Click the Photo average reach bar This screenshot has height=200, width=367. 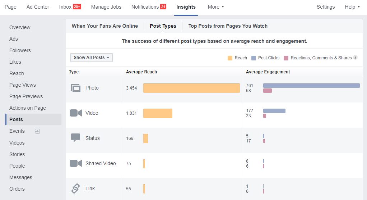tap(191, 88)
